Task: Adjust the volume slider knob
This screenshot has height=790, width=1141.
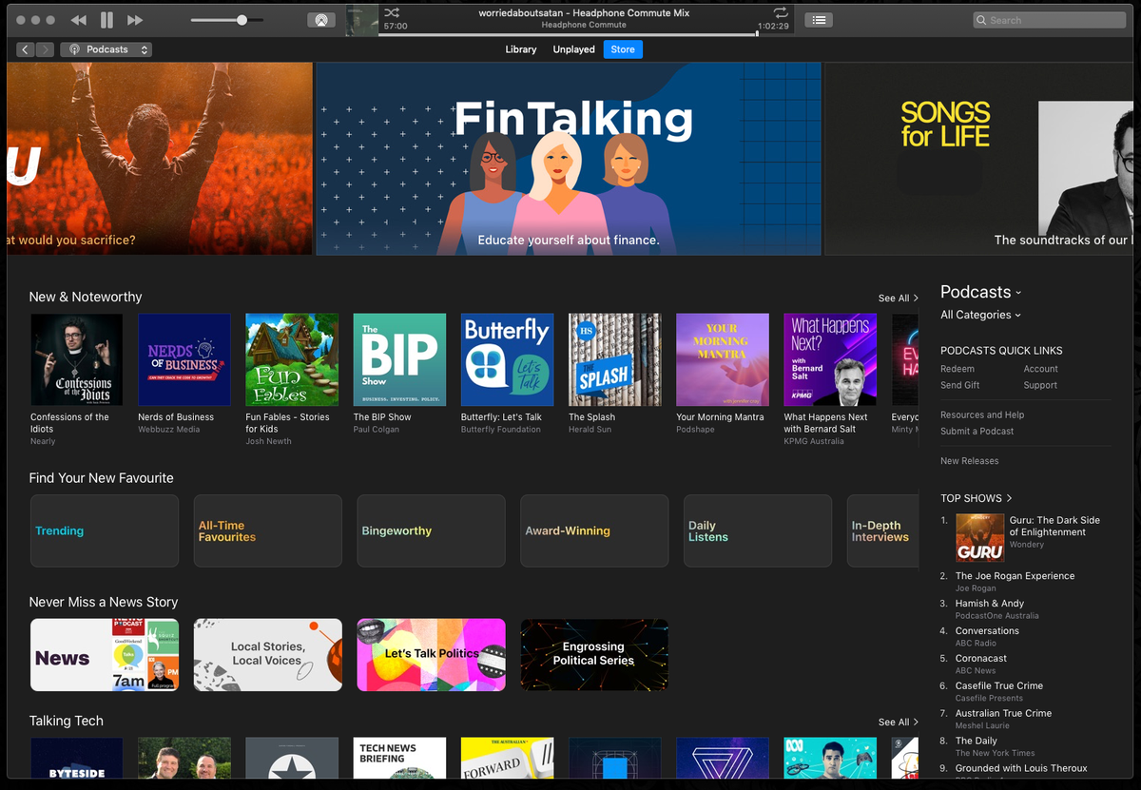Action: [x=242, y=20]
